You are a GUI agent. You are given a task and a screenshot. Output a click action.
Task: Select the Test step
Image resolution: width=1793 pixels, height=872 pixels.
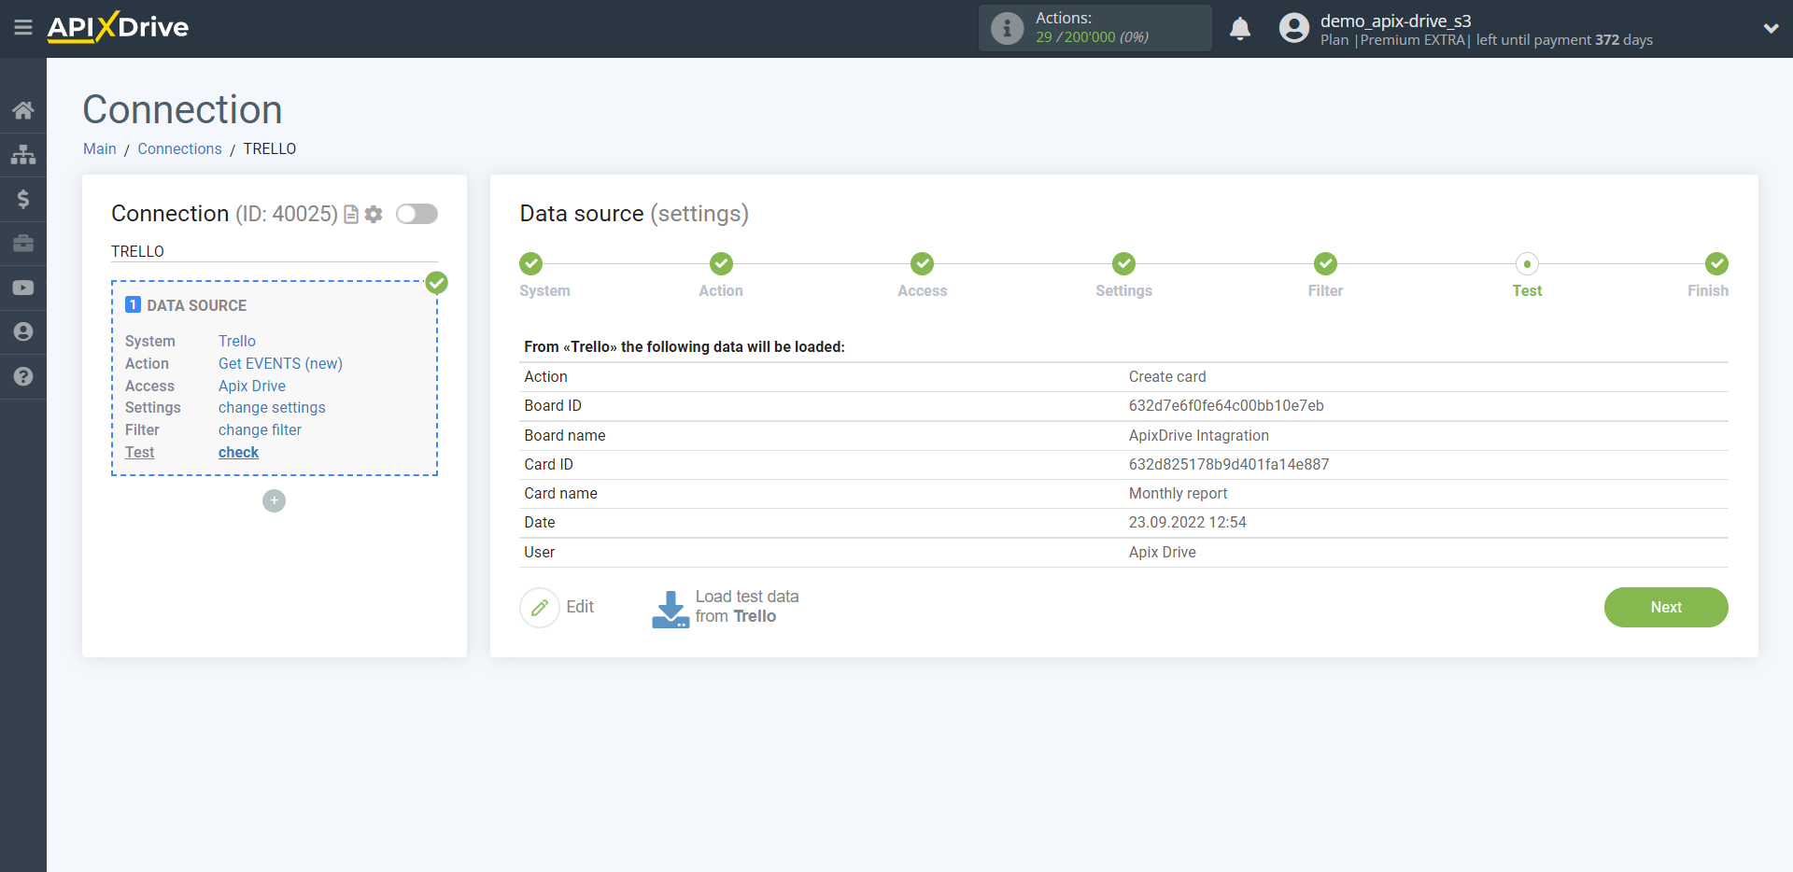tap(1527, 263)
